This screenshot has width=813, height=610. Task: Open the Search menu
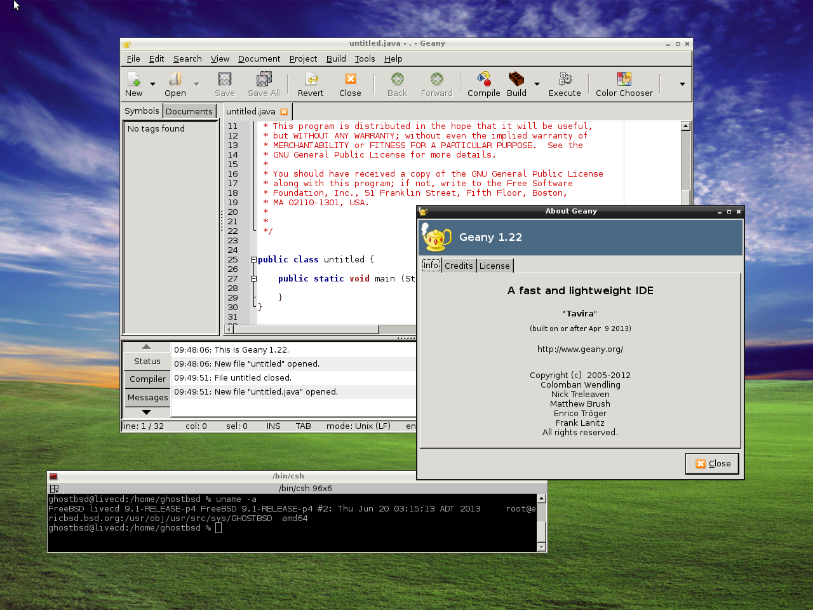click(187, 58)
